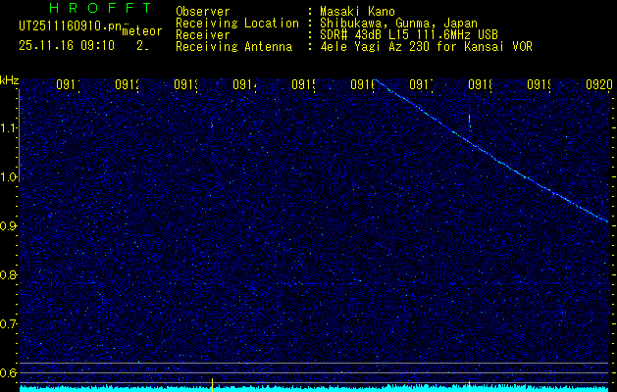Image resolution: width=617 pixels, height=392 pixels.
Task: Select the UT2511160910 file name text
Action: (71, 26)
